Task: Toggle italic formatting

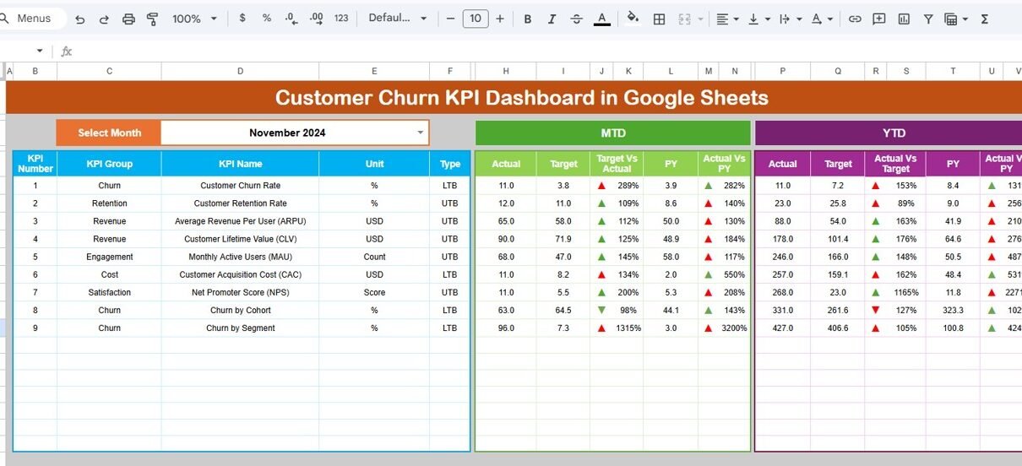Action: pos(552,19)
